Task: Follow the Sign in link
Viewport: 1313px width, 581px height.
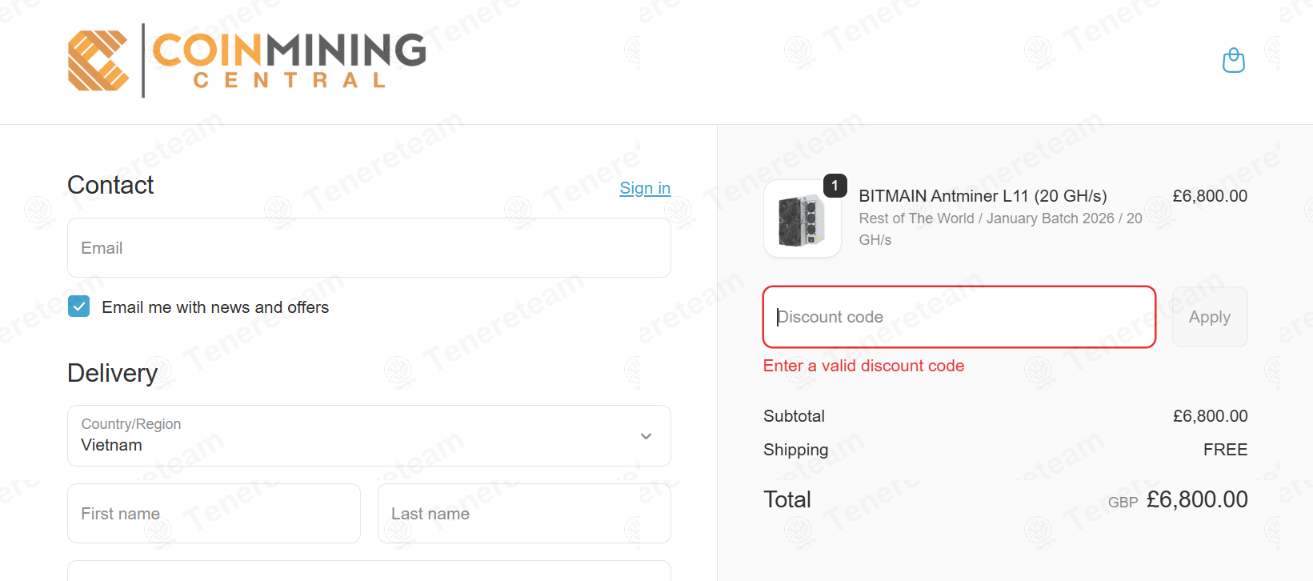Action: click(644, 188)
